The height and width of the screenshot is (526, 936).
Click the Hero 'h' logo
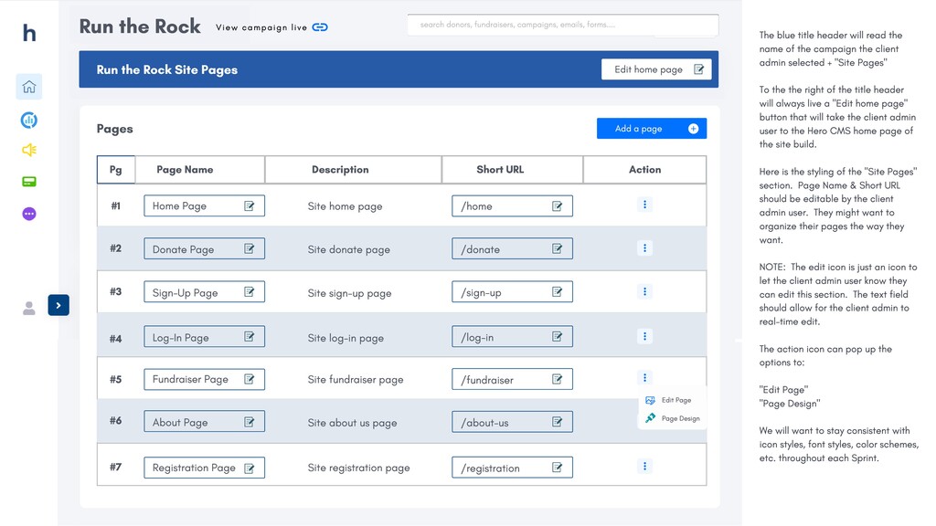click(29, 33)
